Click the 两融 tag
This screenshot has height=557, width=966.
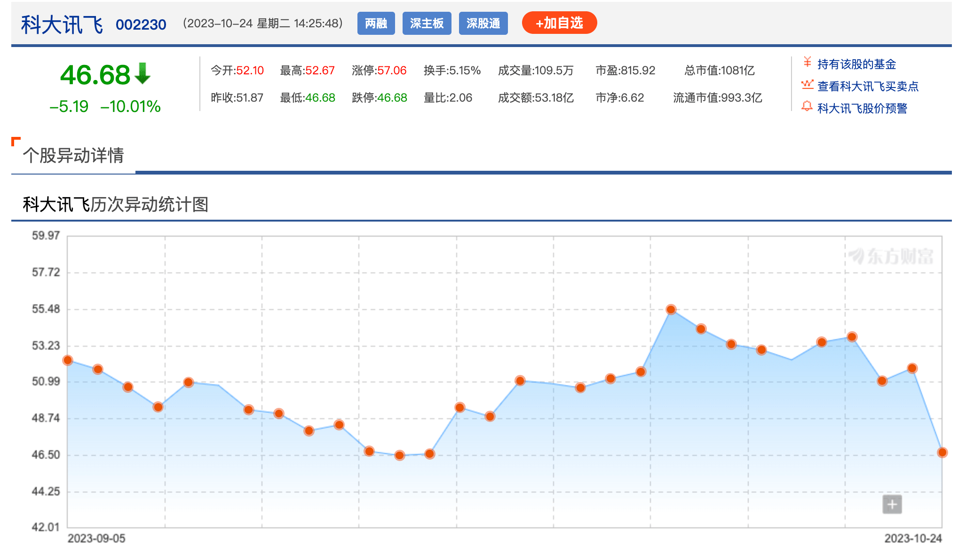[x=376, y=24]
